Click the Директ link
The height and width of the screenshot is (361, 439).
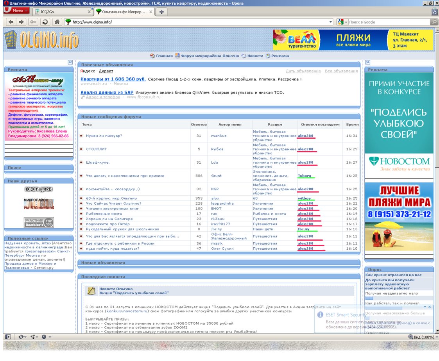[106, 71]
